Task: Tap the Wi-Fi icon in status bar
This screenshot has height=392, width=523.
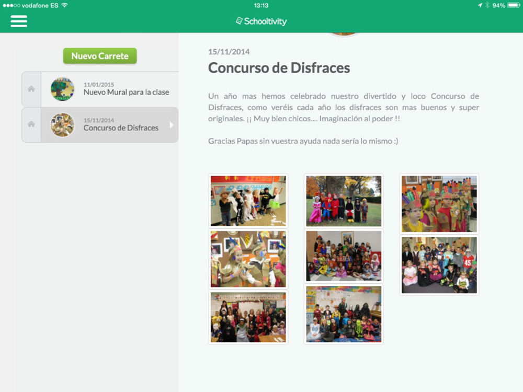Action: tap(64, 5)
